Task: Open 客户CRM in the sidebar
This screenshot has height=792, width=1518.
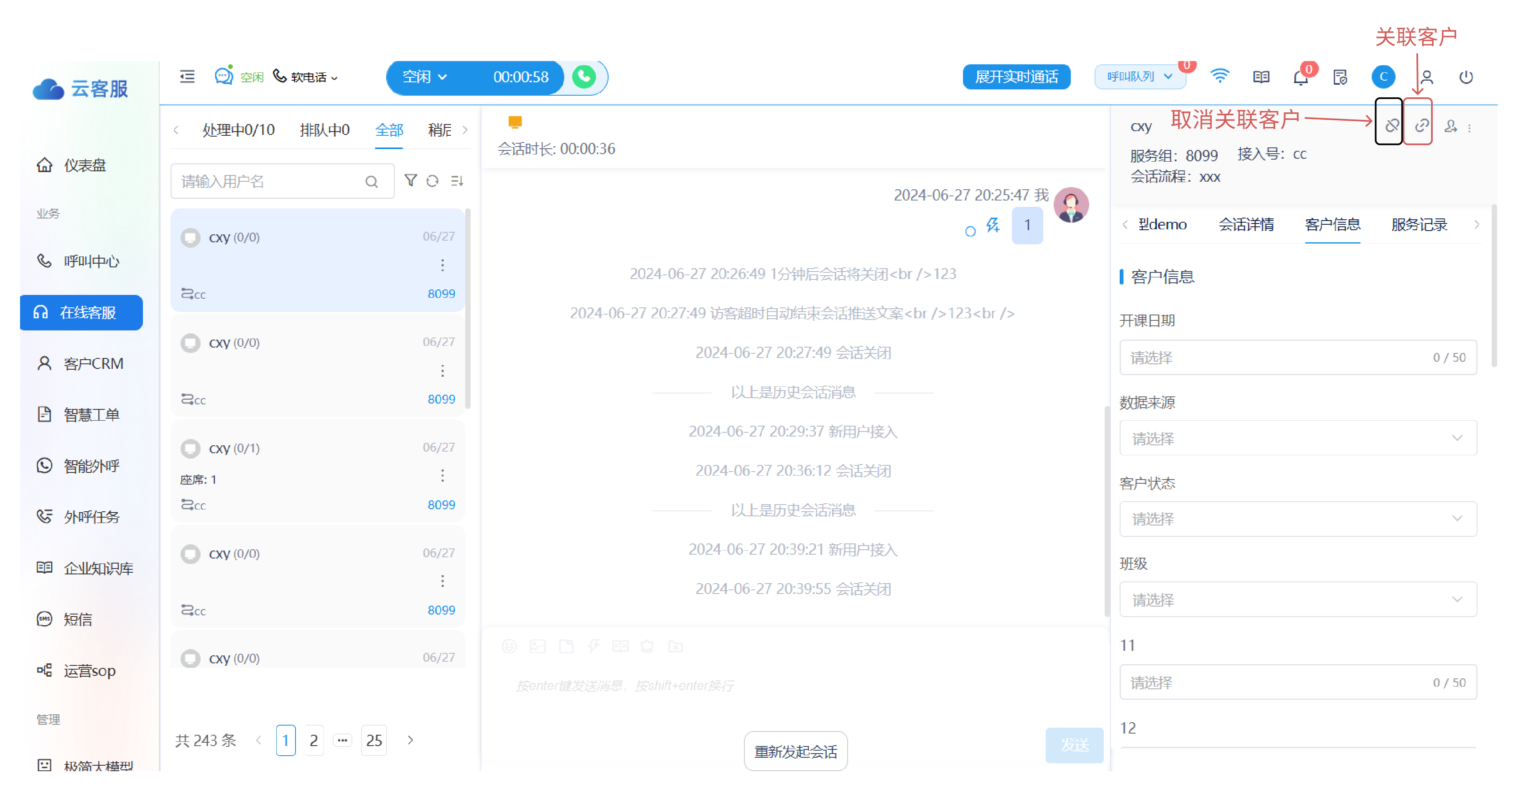Action: click(x=82, y=363)
